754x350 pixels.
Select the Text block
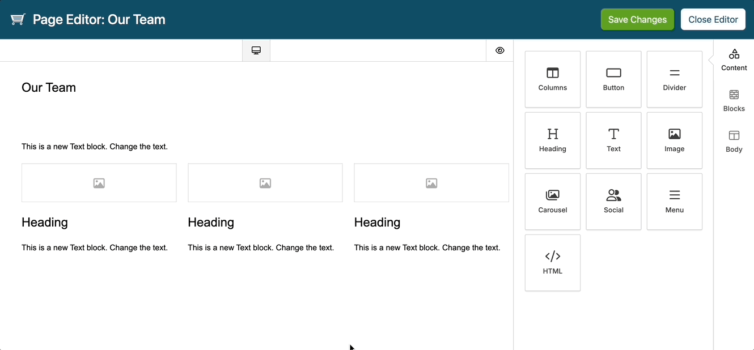[x=613, y=140]
